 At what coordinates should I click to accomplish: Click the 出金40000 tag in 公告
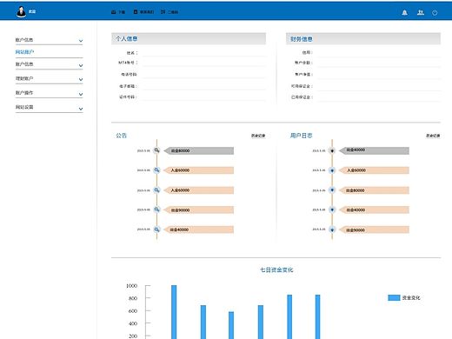(x=199, y=229)
